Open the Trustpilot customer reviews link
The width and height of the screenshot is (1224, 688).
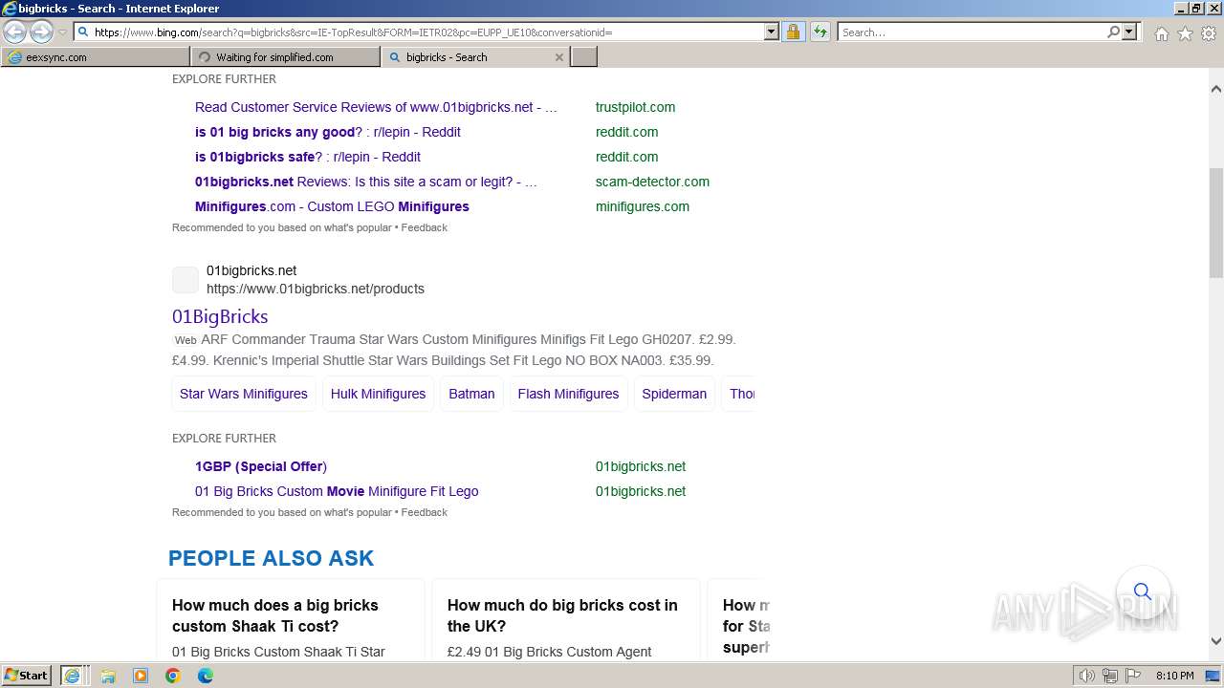376,107
